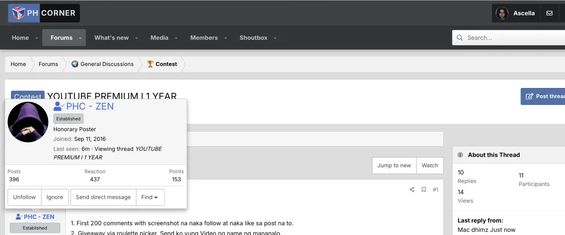Click post number #1 link
The width and height of the screenshot is (565, 235).
435,190
